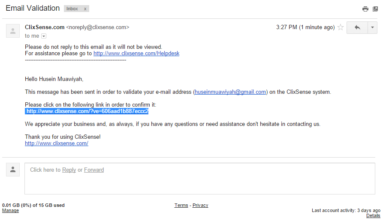Viewport: 383px width, 224px height.
Task: Click Forward link in reply box
Action: [94, 170]
